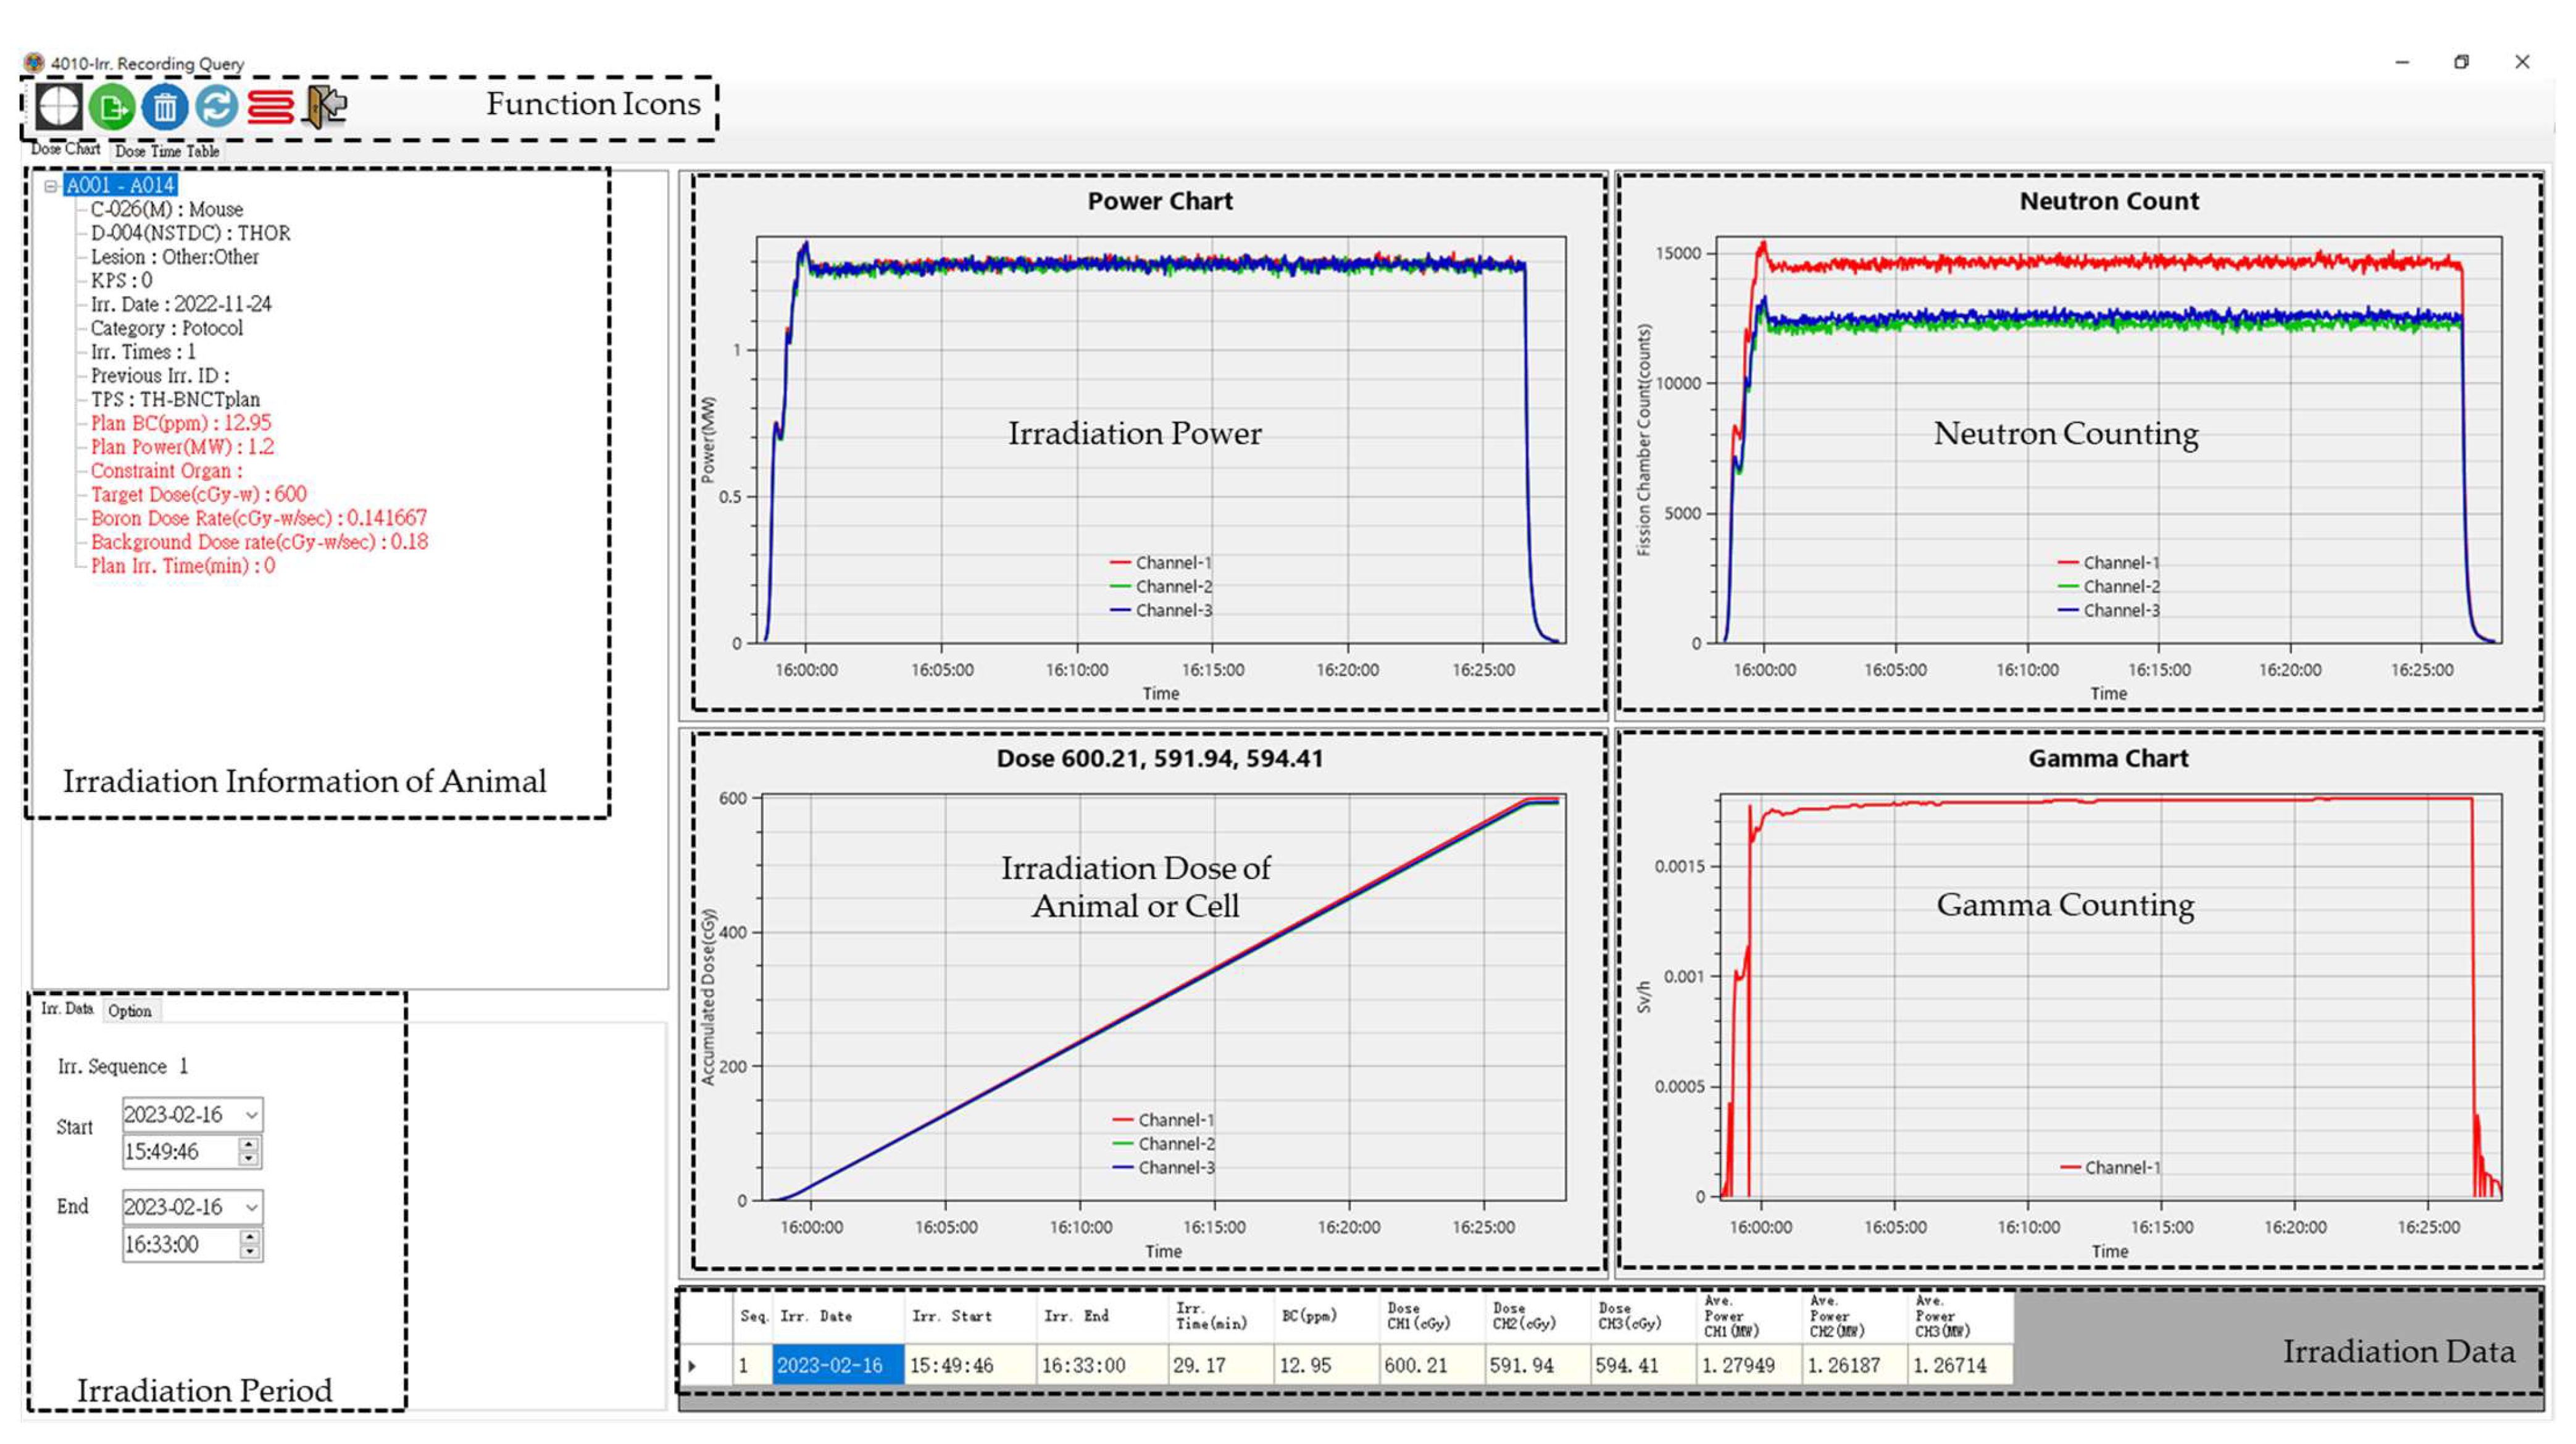The width and height of the screenshot is (2576, 1444).
Task: Open the End date dropdown
Action: pos(251,1207)
